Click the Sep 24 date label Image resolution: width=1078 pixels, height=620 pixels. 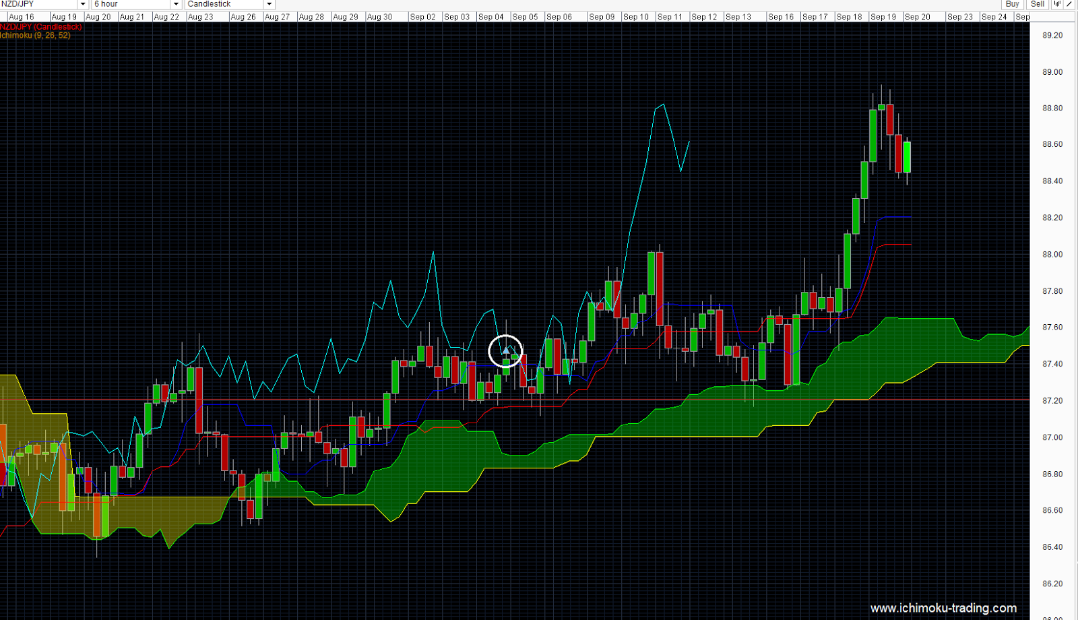(994, 17)
